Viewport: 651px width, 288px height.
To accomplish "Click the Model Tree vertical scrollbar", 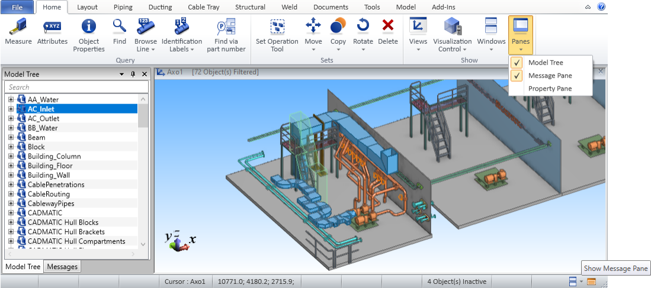I will [143, 171].
